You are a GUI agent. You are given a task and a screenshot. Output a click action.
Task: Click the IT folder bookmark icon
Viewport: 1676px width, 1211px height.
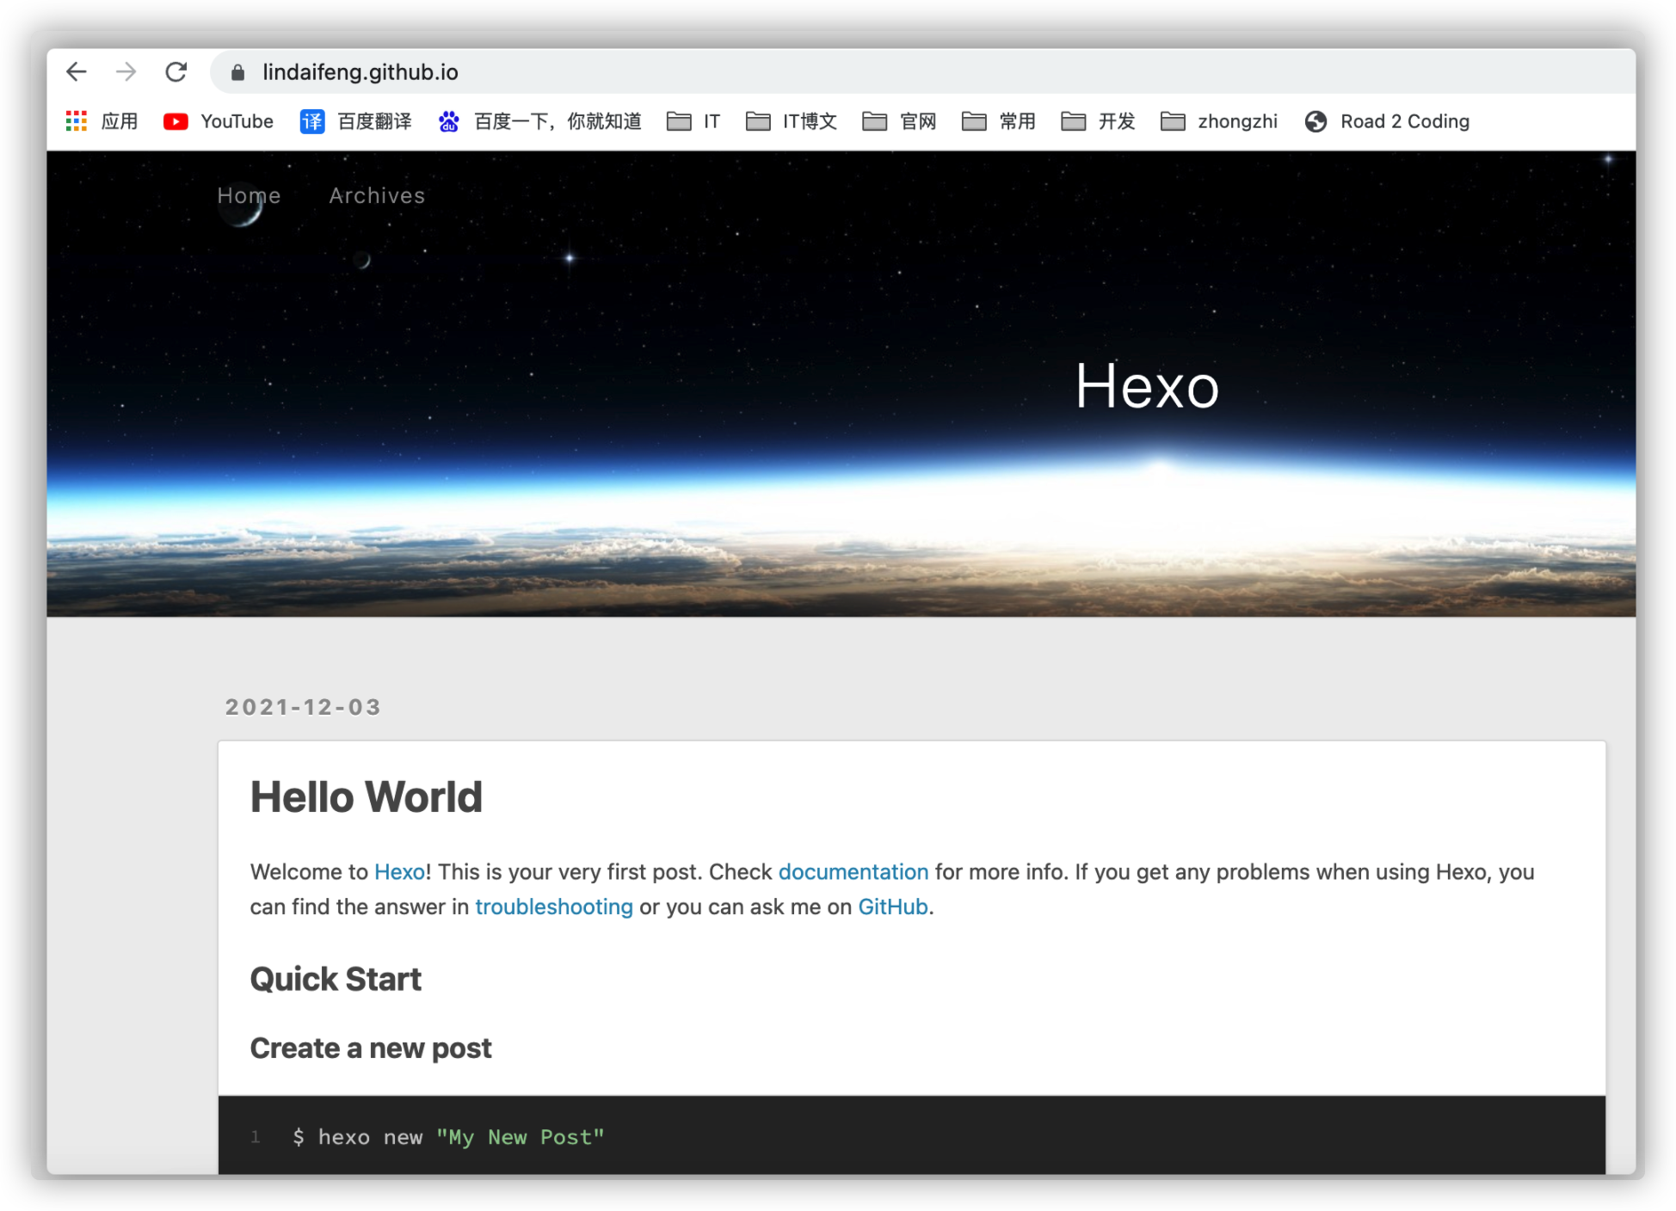pyautogui.click(x=678, y=120)
